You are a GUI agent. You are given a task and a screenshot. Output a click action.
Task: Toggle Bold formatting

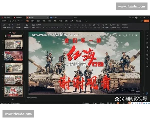44,27
